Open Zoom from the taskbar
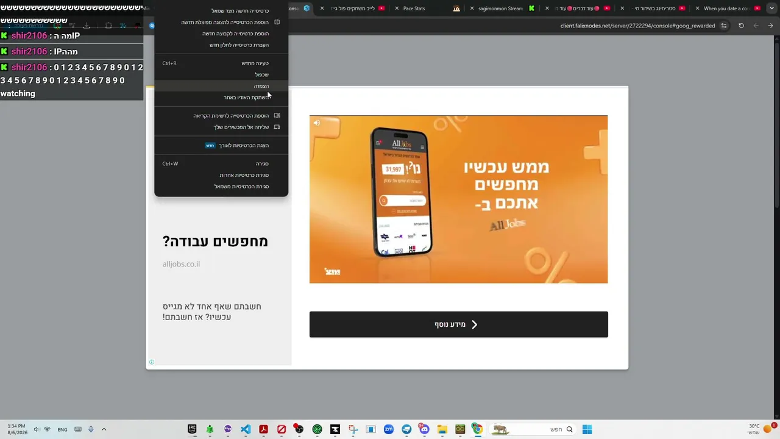The image size is (780, 439). coord(389,429)
